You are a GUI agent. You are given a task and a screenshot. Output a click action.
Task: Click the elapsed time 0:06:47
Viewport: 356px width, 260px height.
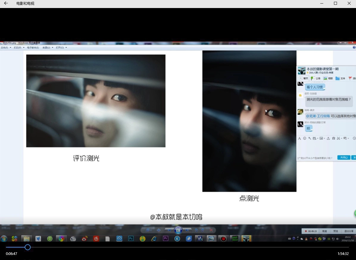[12, 254]
